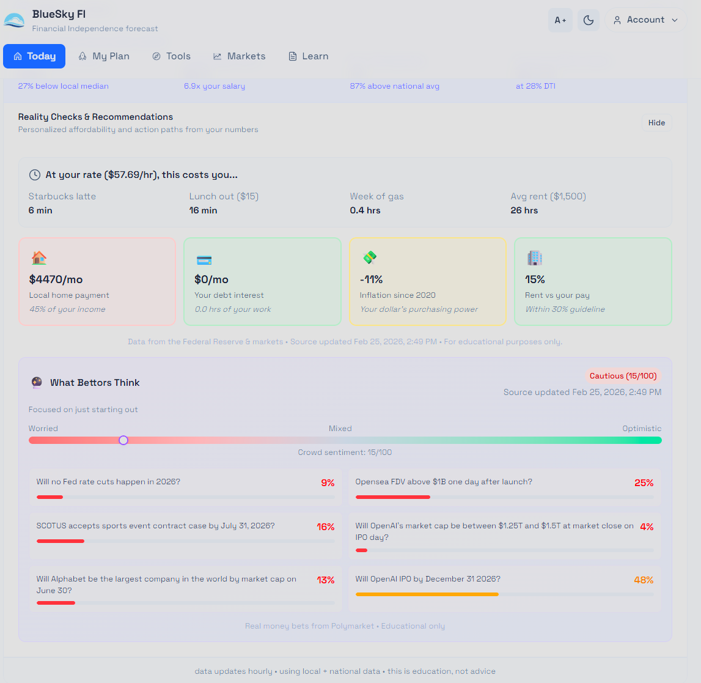Hide the Reality Checks section

click(656, 122)
